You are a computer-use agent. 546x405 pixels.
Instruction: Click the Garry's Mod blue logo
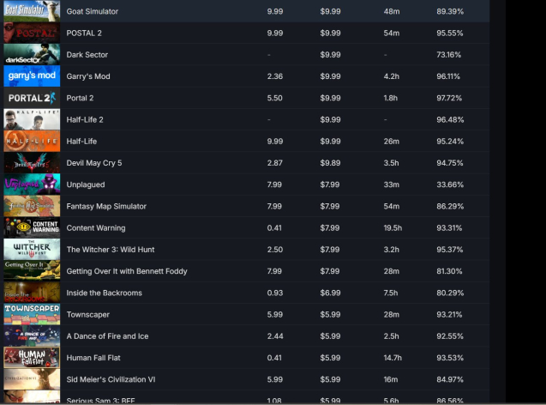pos(32,76)
